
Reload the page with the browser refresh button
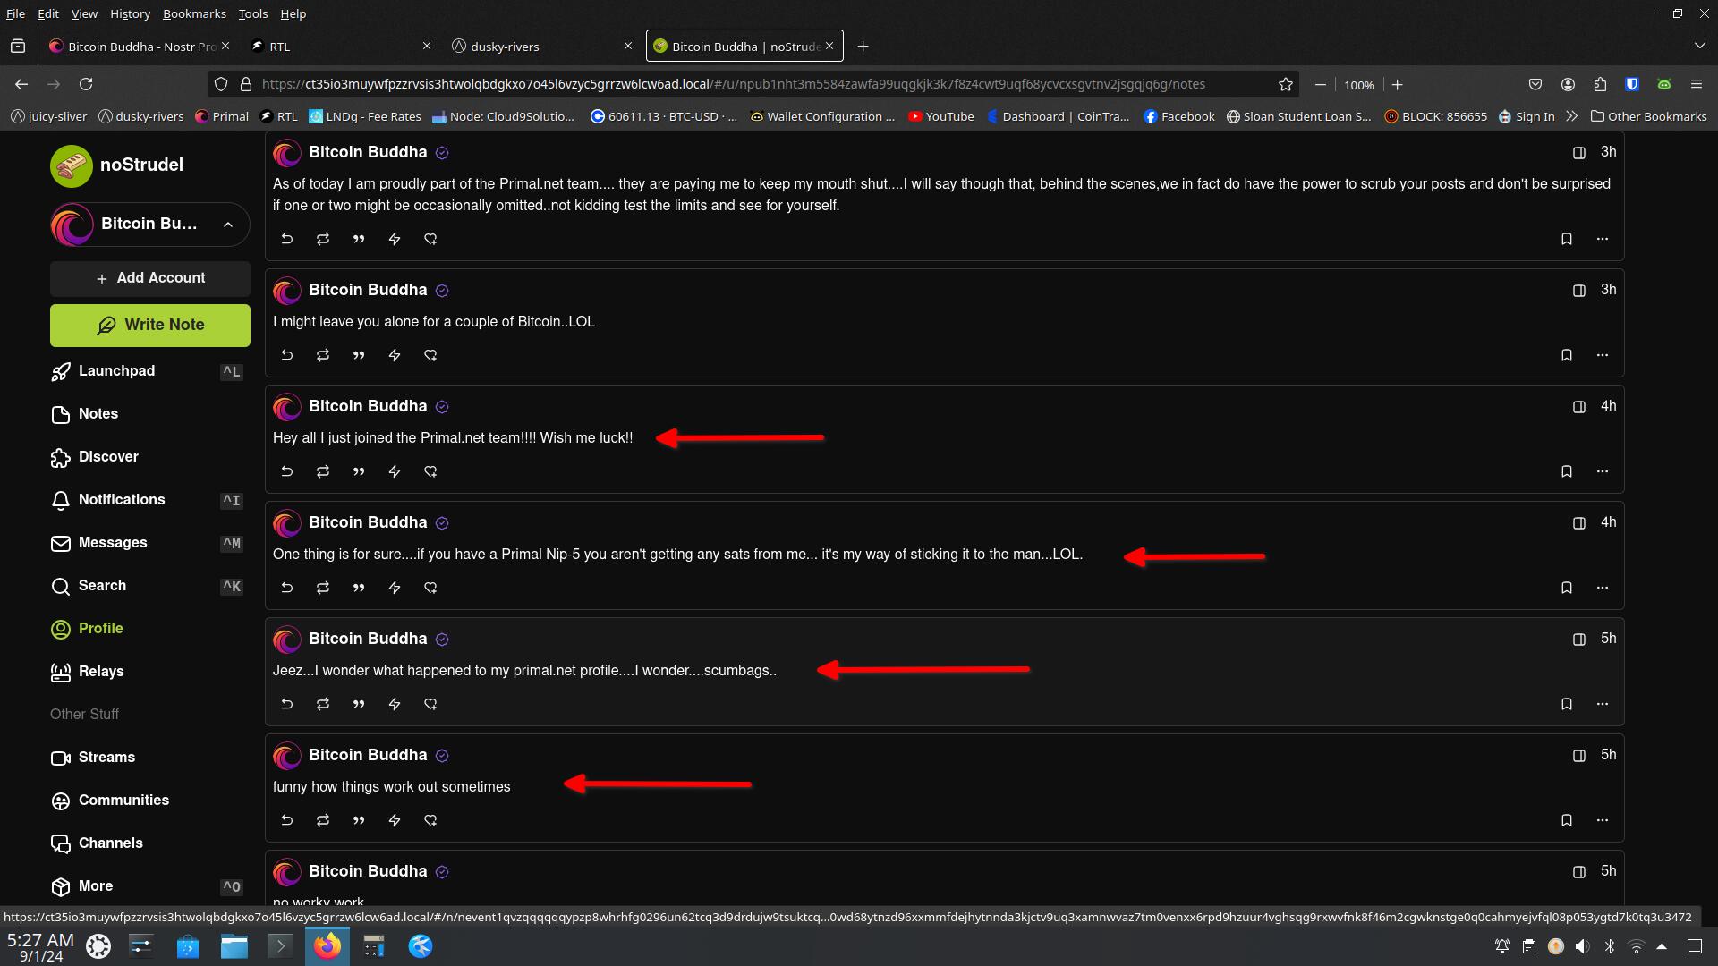(86, 84)
